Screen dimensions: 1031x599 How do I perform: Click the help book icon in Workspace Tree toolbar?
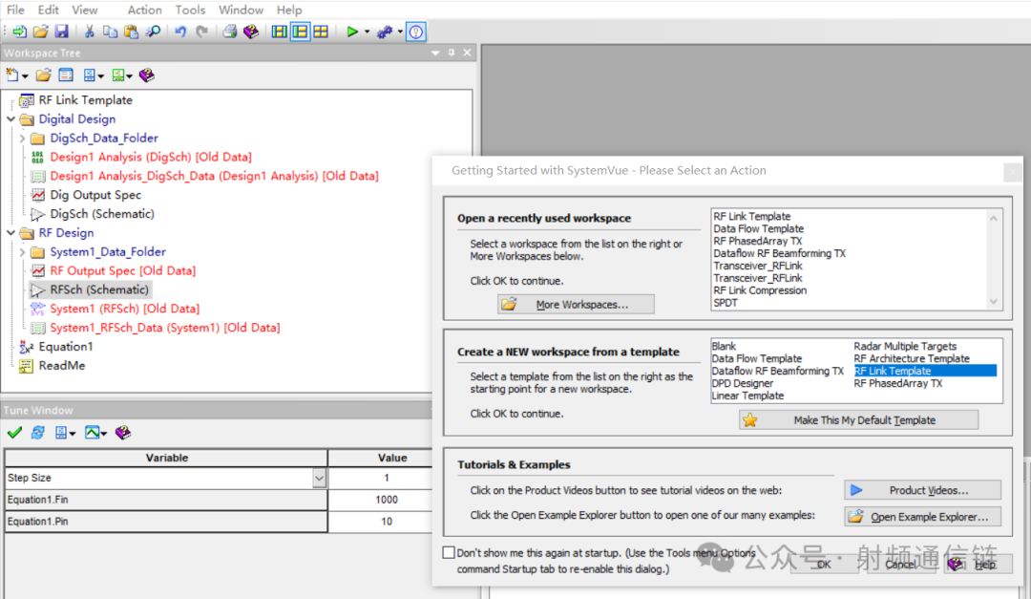pos(147,75)
